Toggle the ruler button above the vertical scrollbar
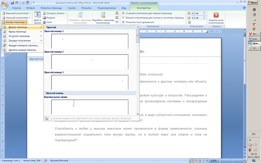Image resolution: width=261 pixels, height=163 pixels. (x=245, y=31)
